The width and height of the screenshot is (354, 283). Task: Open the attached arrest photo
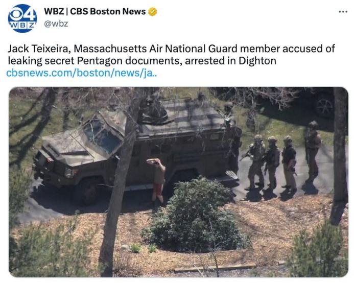(x=178, y=182)
